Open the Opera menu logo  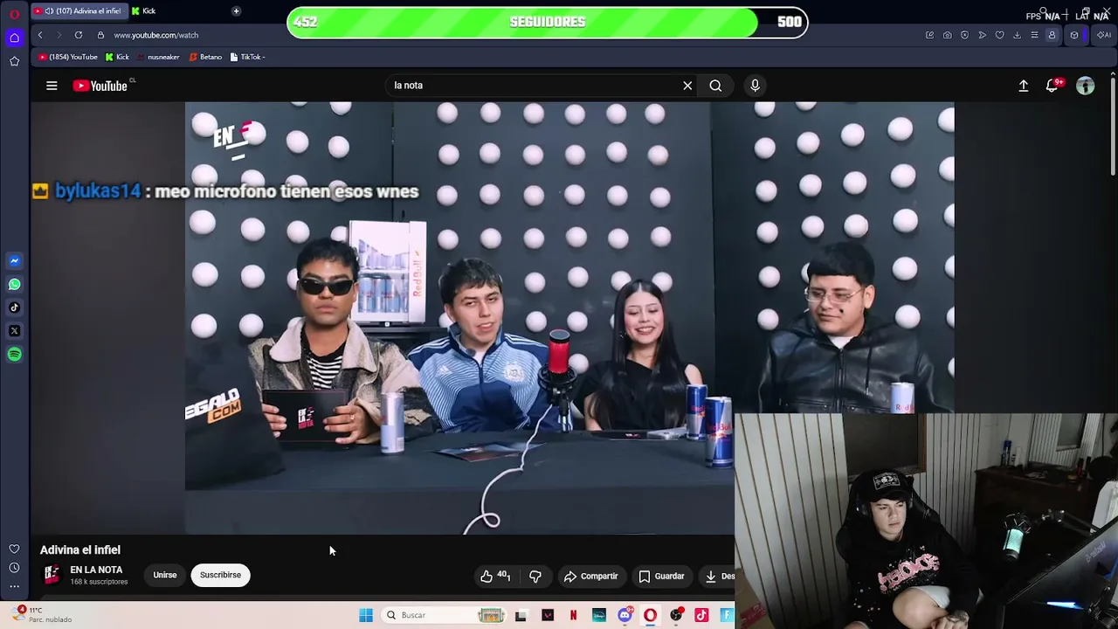tap(14, 12)
